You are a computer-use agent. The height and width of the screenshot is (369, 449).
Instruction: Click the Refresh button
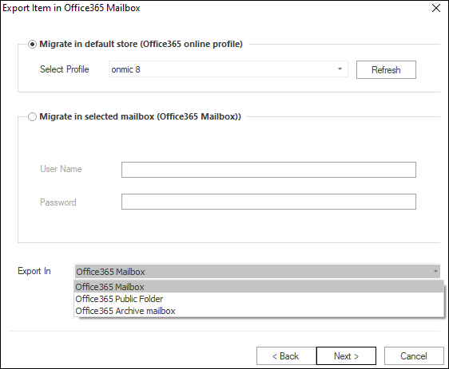pyautogui.click(x=386, y=69)
